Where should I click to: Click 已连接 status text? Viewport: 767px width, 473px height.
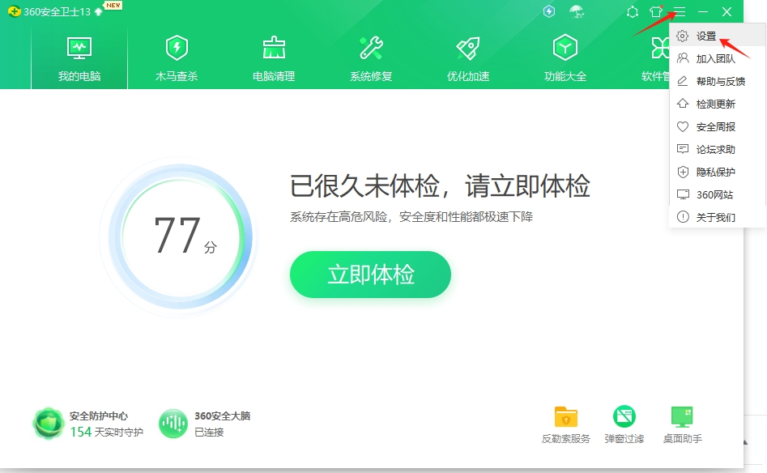(x=209, y=432)
